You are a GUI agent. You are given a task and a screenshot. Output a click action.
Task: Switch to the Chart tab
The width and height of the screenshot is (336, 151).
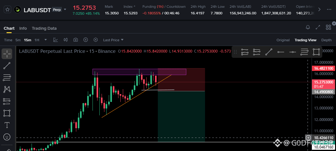tap(9, 28)
